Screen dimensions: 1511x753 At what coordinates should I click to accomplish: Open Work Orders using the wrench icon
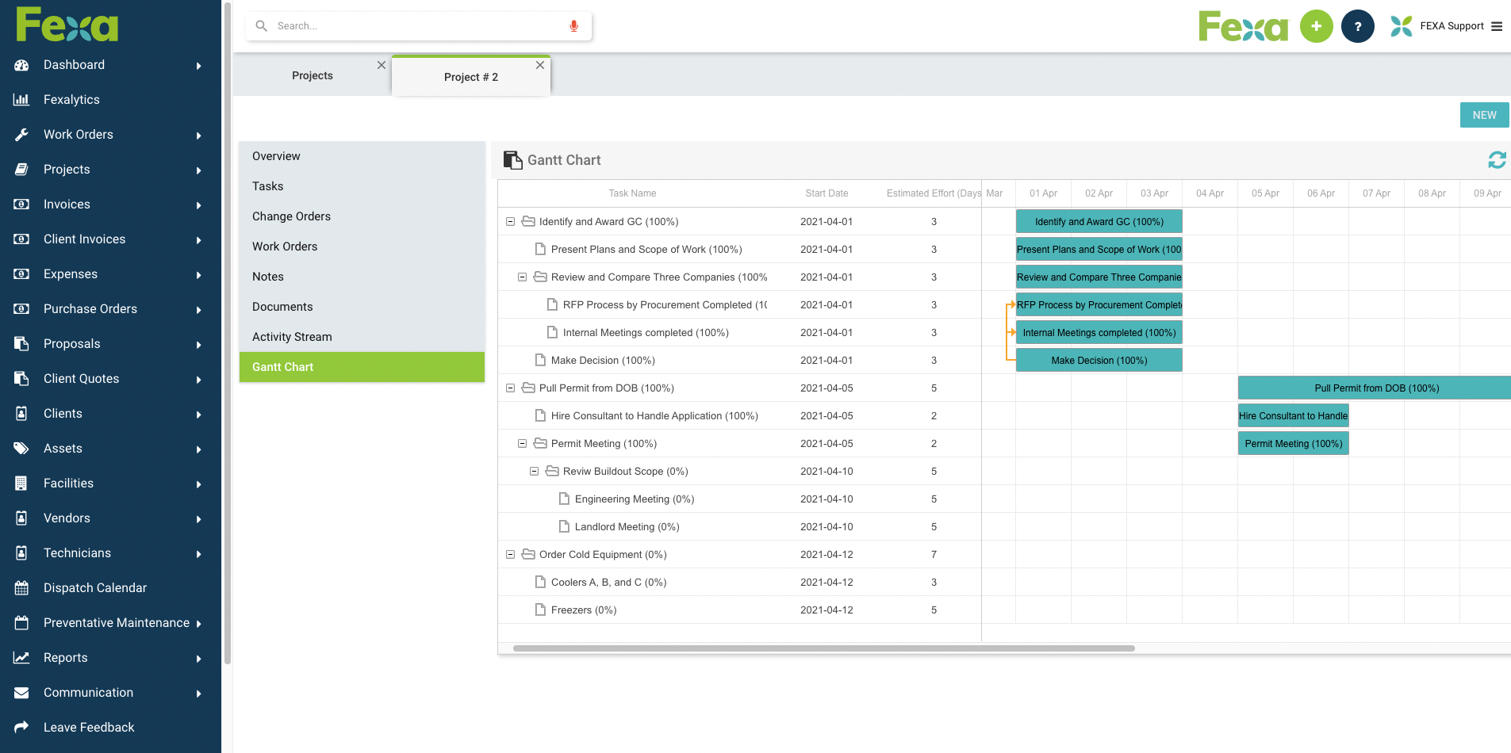tap(21, 134)
